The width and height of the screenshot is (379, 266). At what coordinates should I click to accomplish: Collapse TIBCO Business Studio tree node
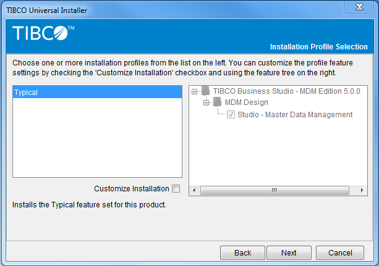click(x=194, y=91)
